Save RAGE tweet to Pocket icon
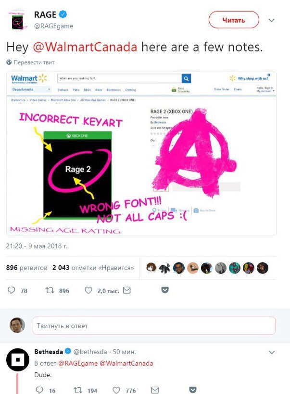 coord(165,290)
